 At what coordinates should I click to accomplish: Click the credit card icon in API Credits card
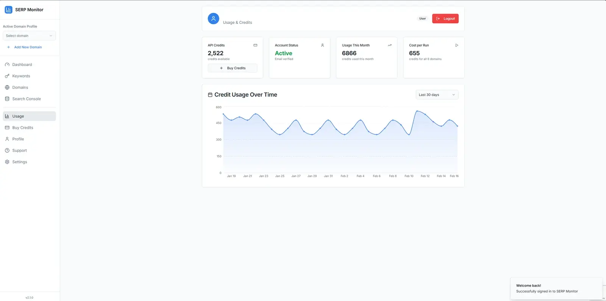tap(255, 45)
